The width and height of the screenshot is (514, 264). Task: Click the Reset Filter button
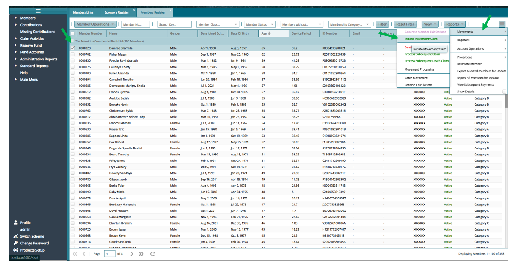[x=405, y=24]
